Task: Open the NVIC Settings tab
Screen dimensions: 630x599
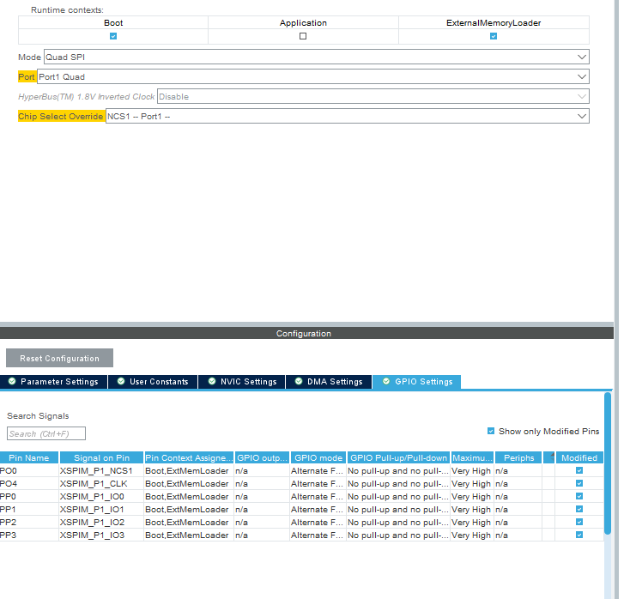Action: (x=242, y=382)
